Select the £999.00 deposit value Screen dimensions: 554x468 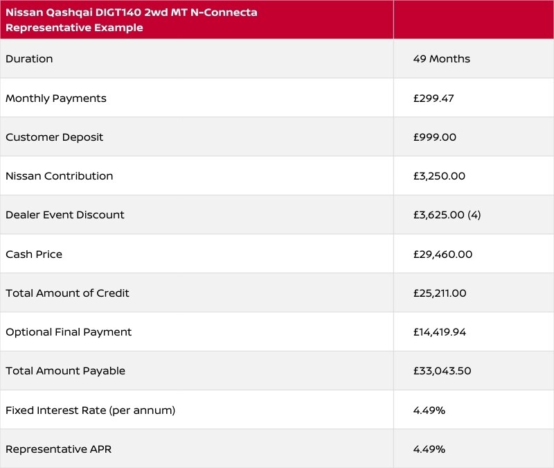click(434, 137)
